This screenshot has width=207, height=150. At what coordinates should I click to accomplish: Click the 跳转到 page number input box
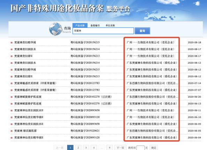click(140, 148)
